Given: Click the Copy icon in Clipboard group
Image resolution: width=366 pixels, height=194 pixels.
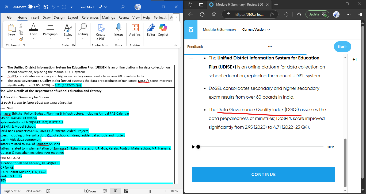Looking at the screenshot, I should point(21,33).
